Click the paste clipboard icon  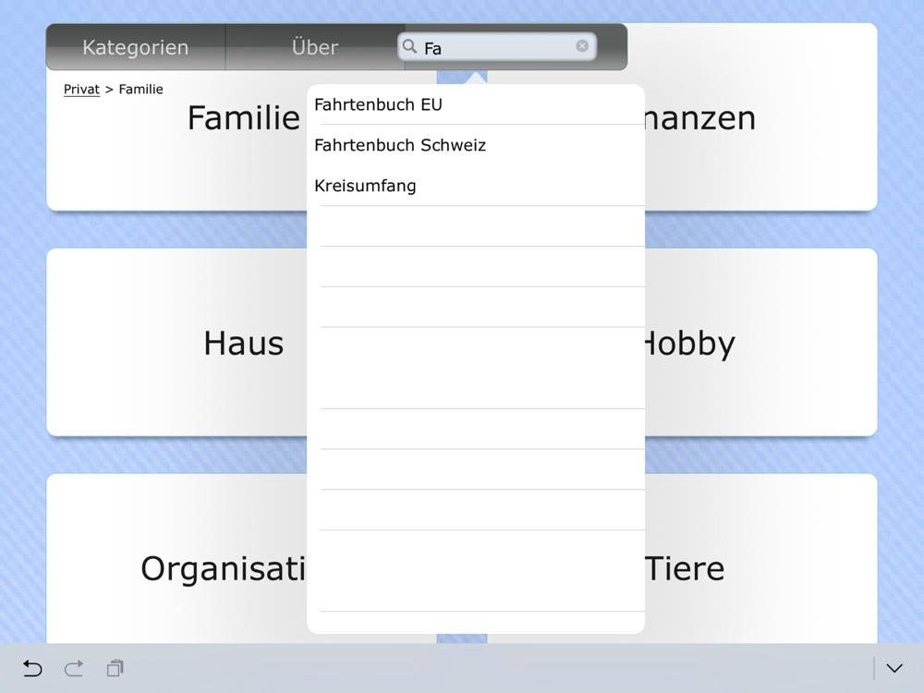(115, 668)
